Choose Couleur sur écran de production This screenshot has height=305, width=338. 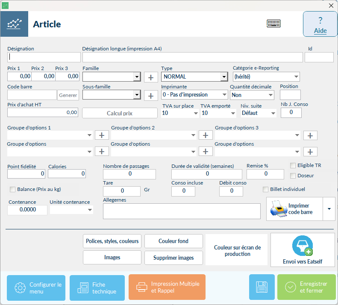[x=237, y=250]
